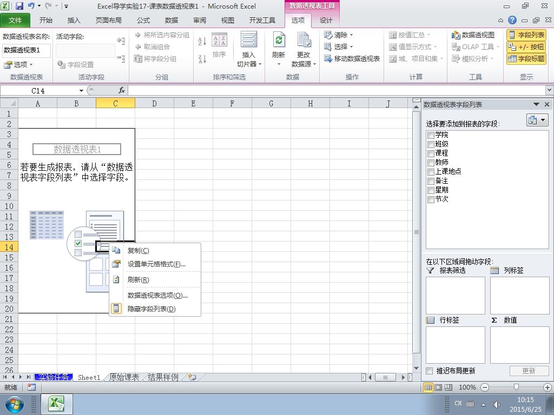
Task: Toggle Field Headers (字段标题) display
Action: pyautogui.click(x=526, y=58)
